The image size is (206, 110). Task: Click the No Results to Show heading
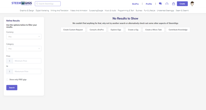(x=125, y=19)
